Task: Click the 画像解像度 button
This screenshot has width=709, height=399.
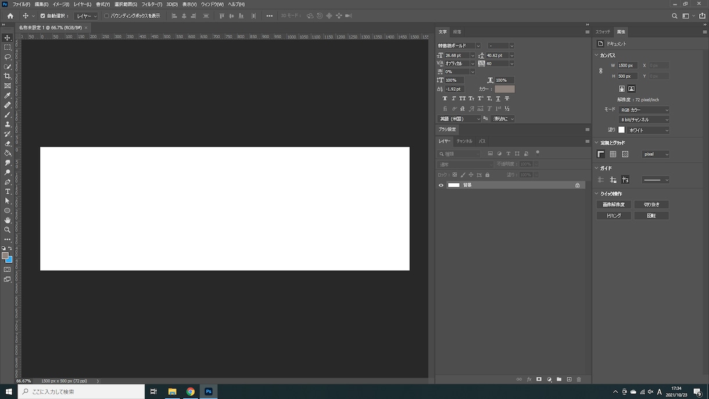Action: click(x=614, y=205)
